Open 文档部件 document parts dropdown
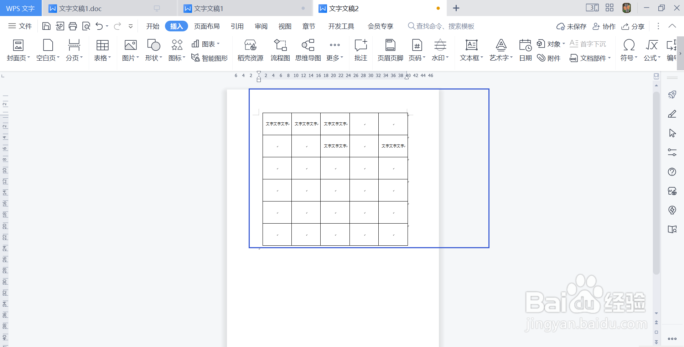684x347 pixels. pyautogui.click(x=590, y=58)
